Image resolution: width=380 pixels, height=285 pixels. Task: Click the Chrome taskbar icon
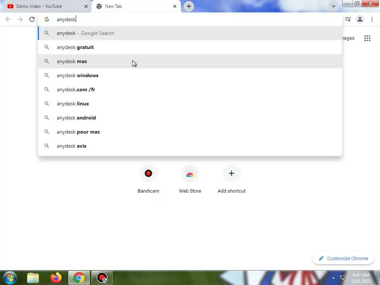(79, 278)
